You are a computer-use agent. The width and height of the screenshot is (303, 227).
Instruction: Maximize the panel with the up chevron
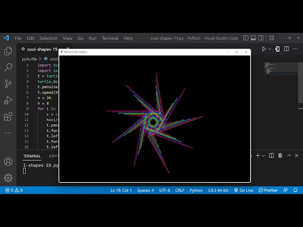tap(289, 156)
